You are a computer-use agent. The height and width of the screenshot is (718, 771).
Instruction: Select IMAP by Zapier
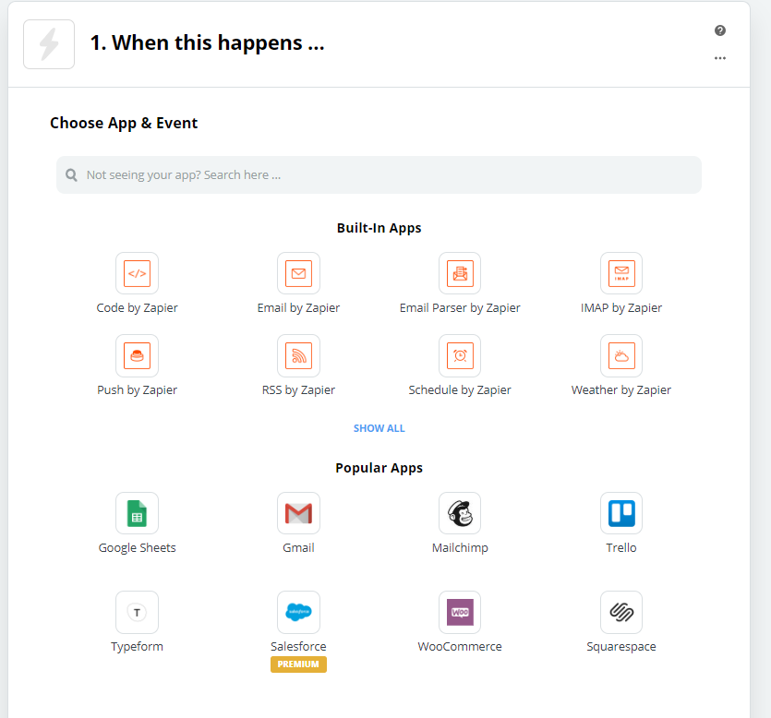[620, 273]
